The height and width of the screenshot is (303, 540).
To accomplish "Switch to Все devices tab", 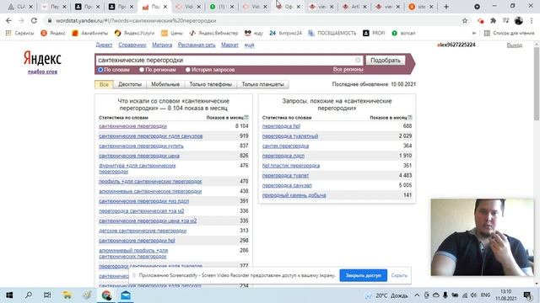I will click(104, 84).
